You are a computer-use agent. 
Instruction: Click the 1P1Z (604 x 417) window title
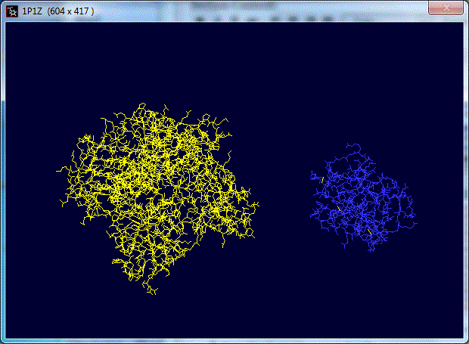click(58, 11)
